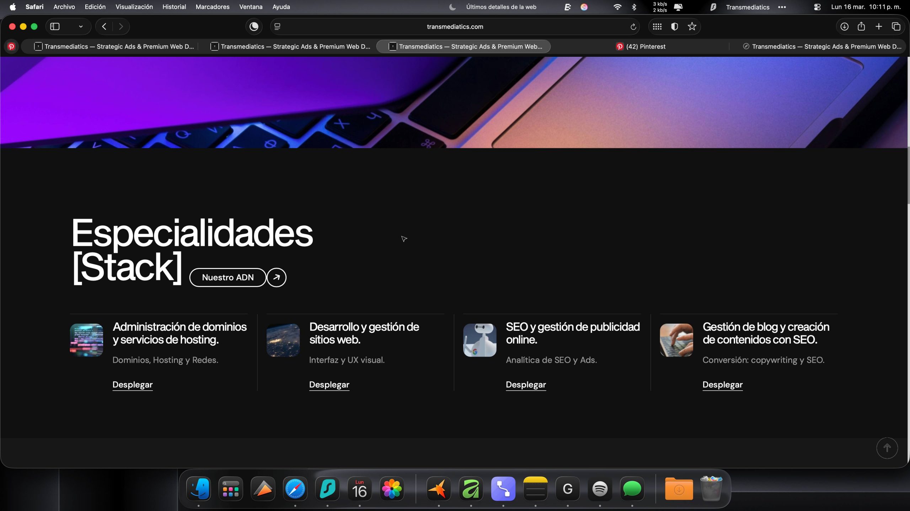This screenshot has height=511, width=910.
Task: Expand Desplegar under Analítica de SEO y Ads
Action: point(526,385)
